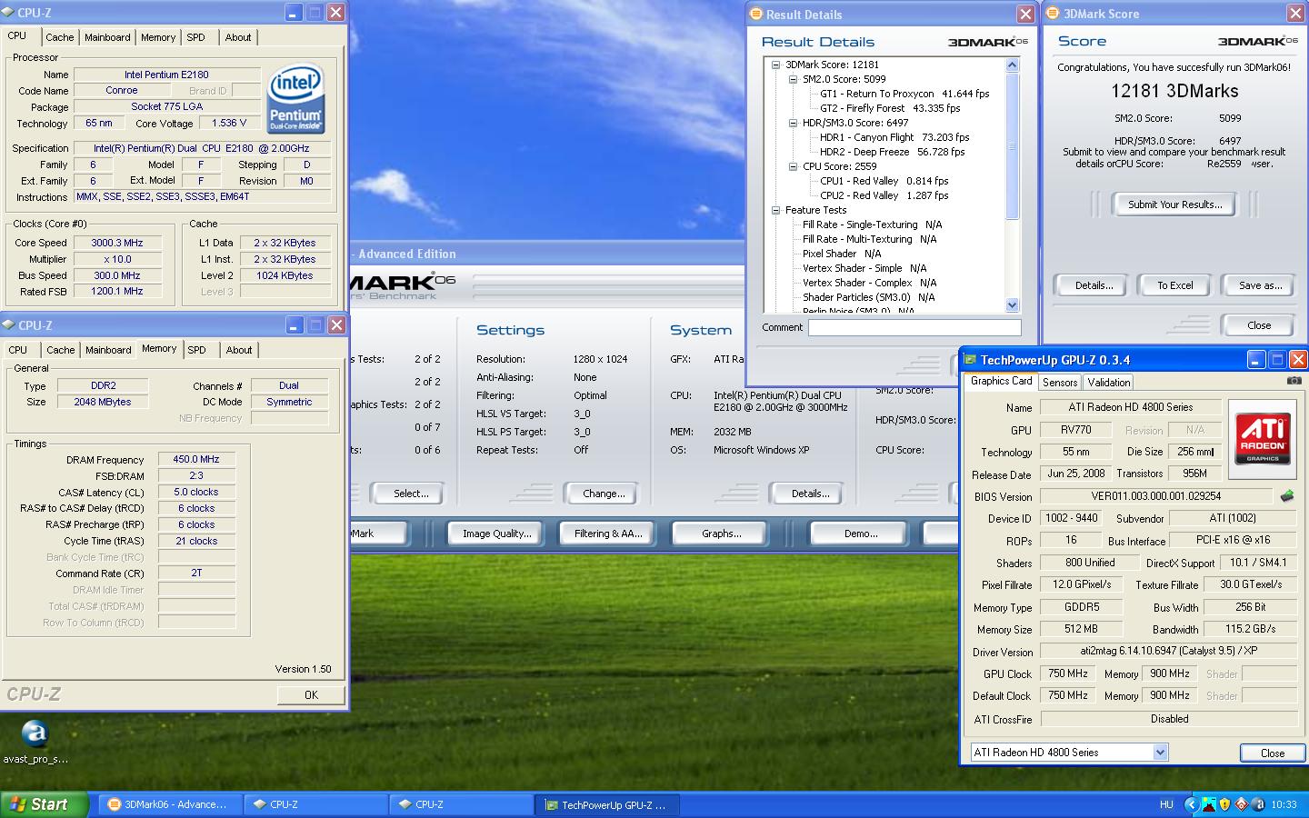
Task: Click the yellow security shield tray icon
Action: pos(1224,804)
